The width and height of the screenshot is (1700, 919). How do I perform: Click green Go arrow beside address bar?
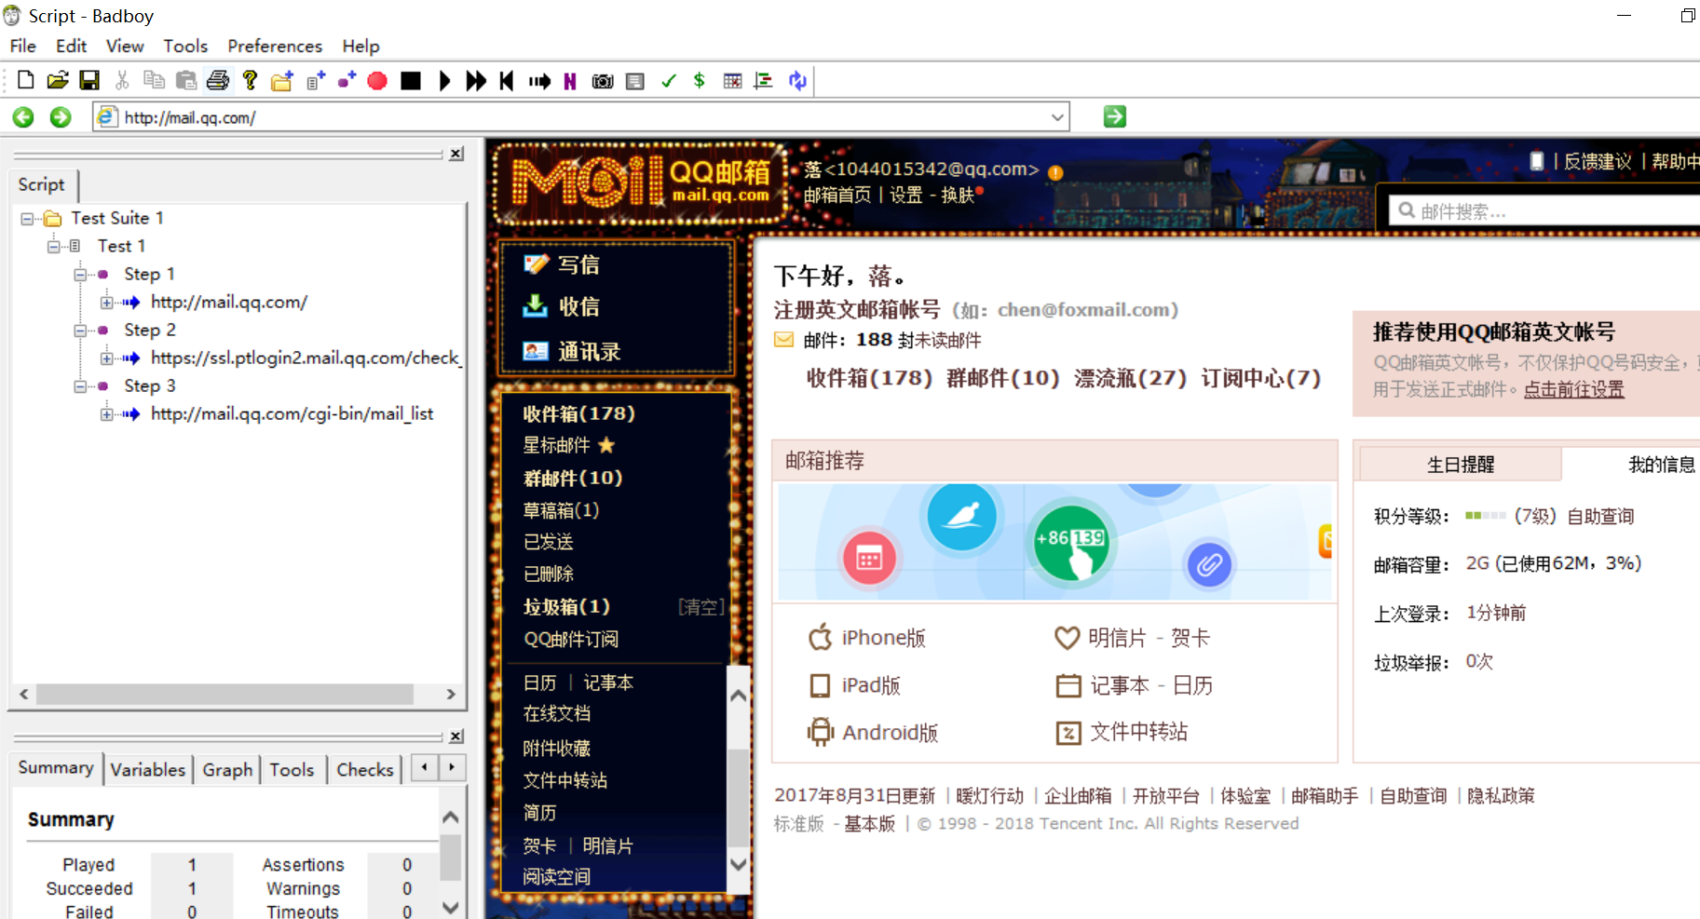tap(1114, 116)
